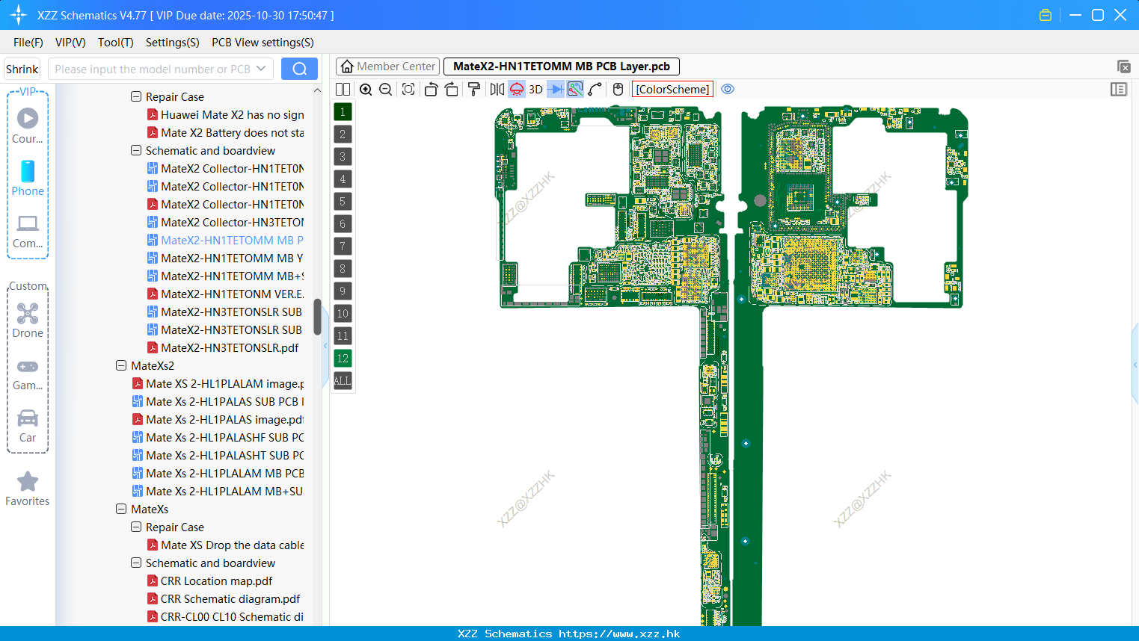Screen dimensions: 1139x641
Task: Show ALL PCB layers
Action: point(343,381)
